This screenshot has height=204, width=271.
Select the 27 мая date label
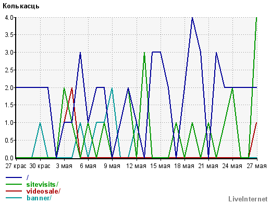coord(256,166)
